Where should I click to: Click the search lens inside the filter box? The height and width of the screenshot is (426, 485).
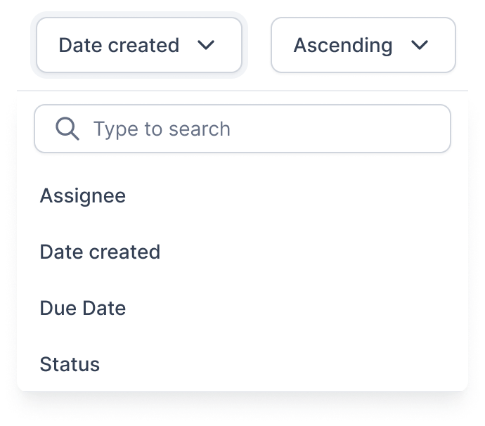(x=67, y=129)
